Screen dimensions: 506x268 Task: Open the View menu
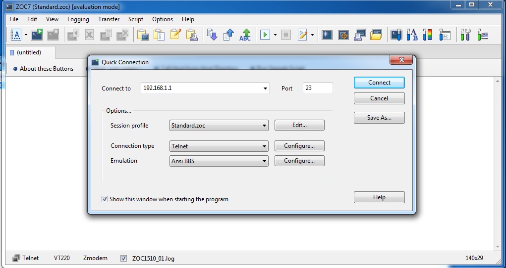click(x=52, y=19)
